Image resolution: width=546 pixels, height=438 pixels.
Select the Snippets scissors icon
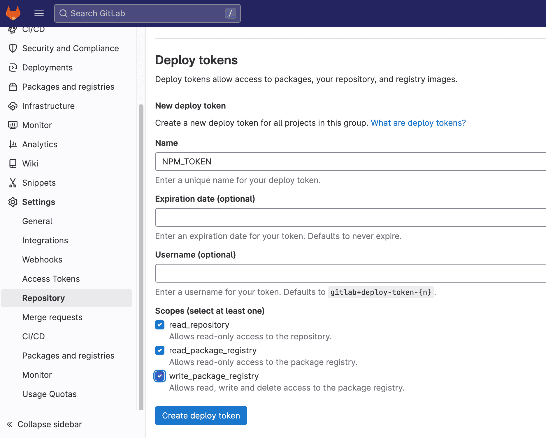pos(13,183)
